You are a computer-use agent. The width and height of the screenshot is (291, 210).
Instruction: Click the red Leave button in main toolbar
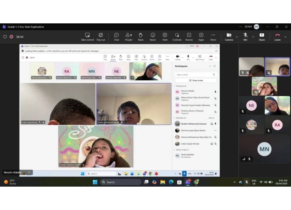click(x=278, y=36)
